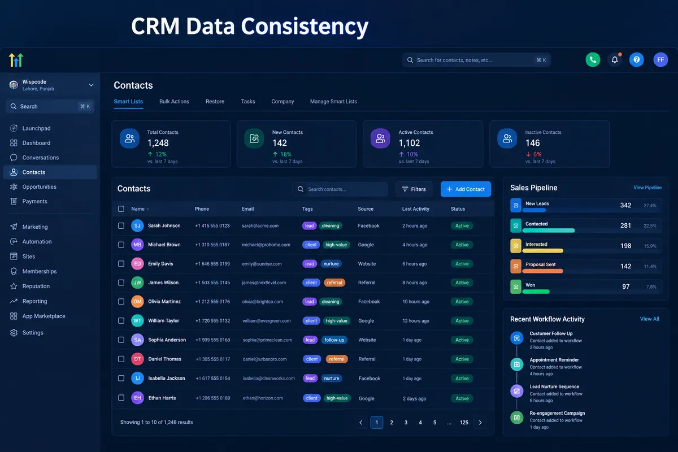Go to page 2 of results

392,423
